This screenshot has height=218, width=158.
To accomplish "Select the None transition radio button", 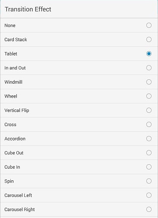I will [x=149, y=25].
